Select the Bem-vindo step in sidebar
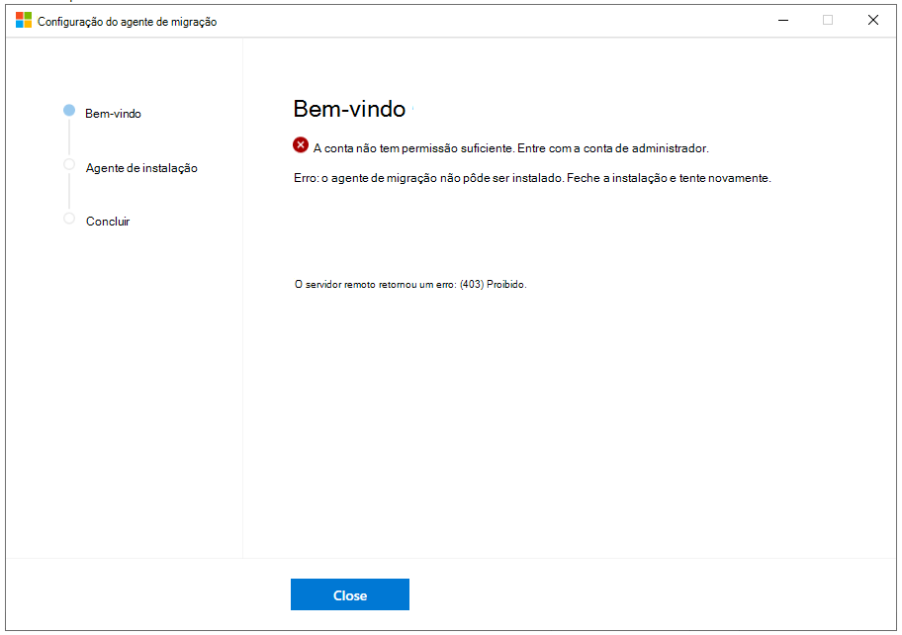The height and width of the screenshot is (635, 902). coord(113,114)
